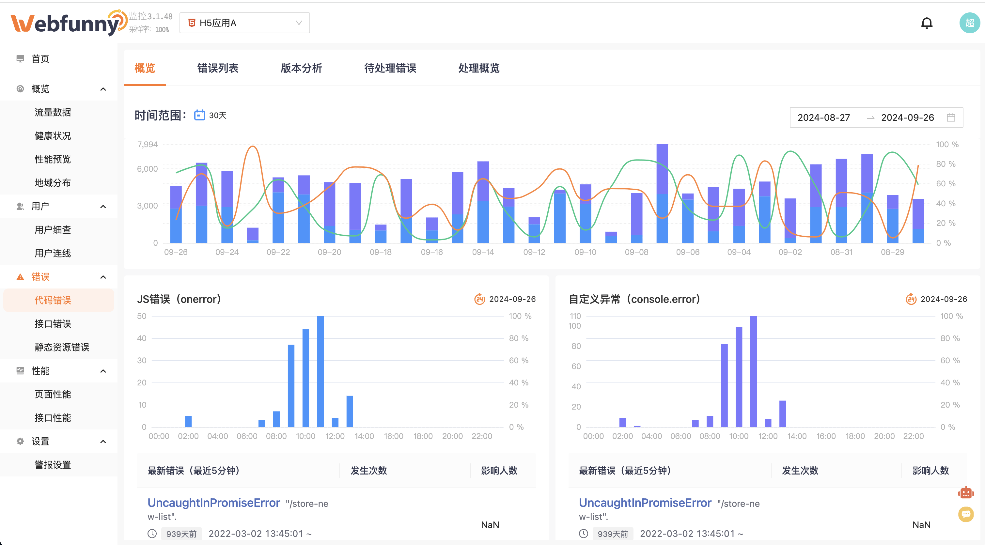
Task: Click 2024-09-26 date on JS错误 card
Action: coord(512,299)
